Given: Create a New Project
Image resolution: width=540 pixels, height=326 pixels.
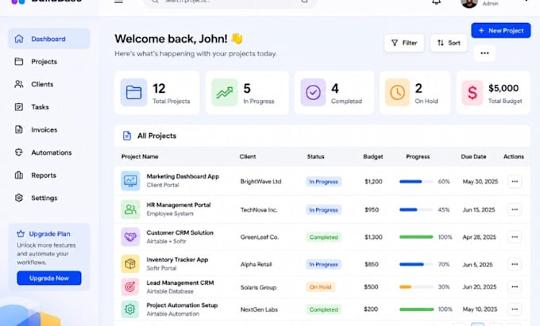Looking at the screenshot, I should [x=501, y=30].
